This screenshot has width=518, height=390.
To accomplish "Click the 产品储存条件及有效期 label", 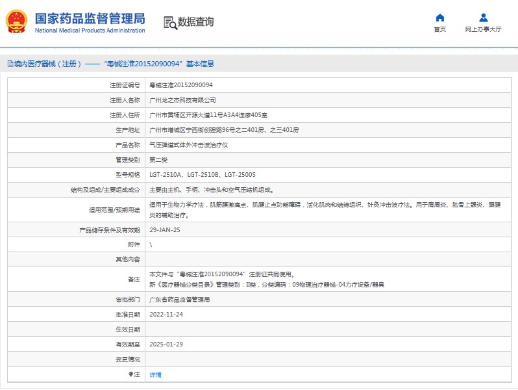I will (109, 230).
